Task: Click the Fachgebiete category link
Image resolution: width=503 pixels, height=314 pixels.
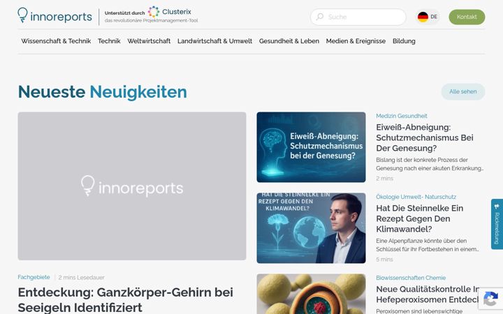Action: click(34, 277)
